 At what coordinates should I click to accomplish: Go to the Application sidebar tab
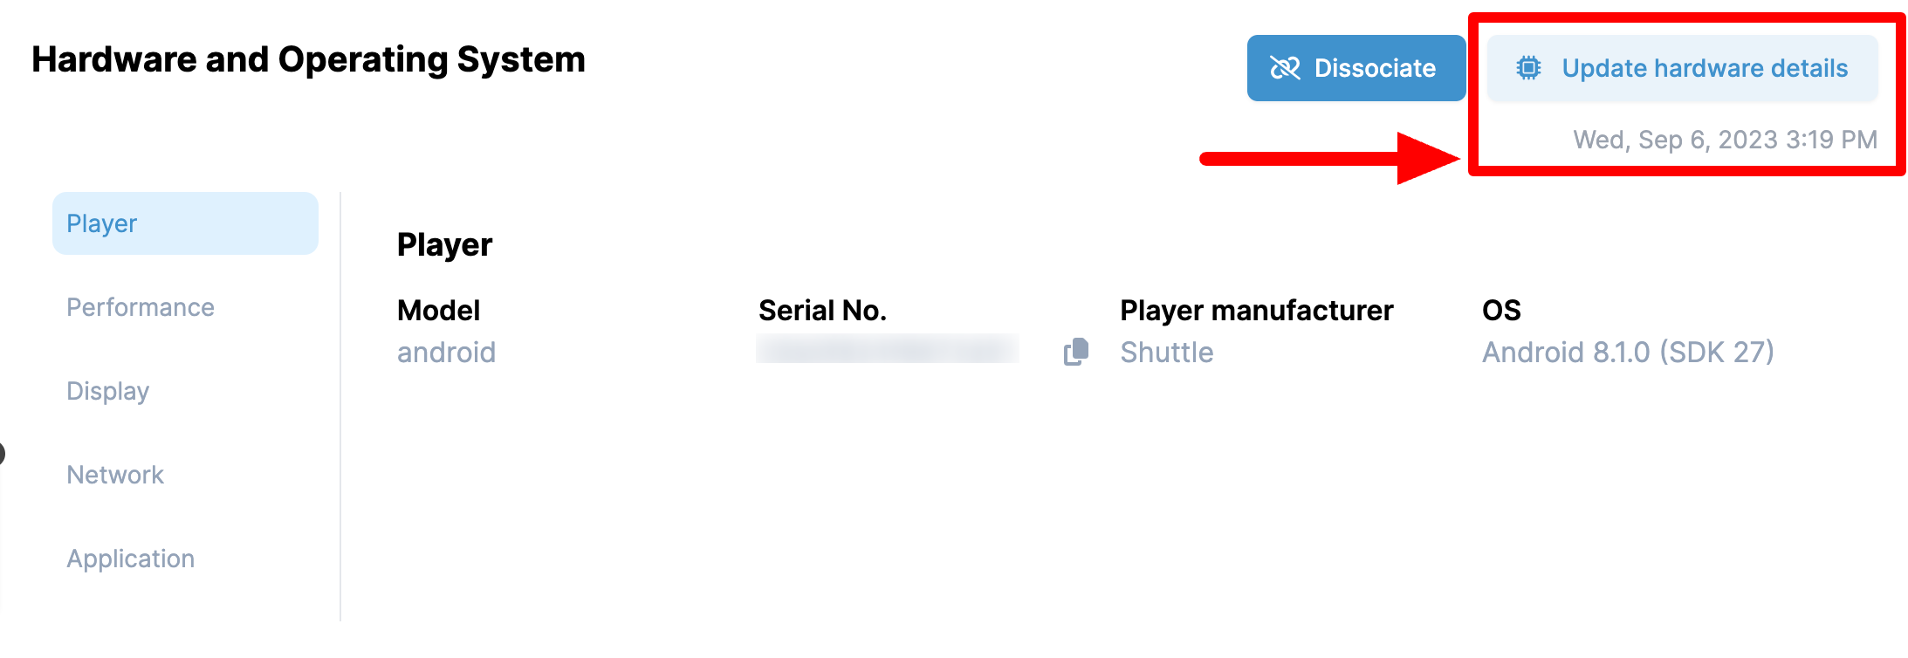(x=131, y=559)
